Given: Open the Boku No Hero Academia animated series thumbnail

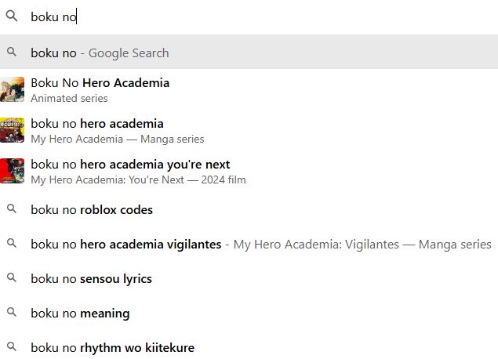Looking at the screenshot, I should tap(13, 89).
